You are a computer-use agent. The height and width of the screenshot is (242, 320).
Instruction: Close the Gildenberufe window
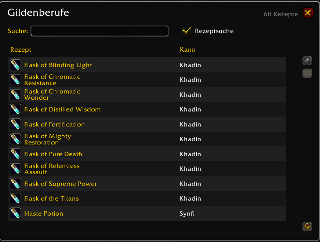click(308, 13)
